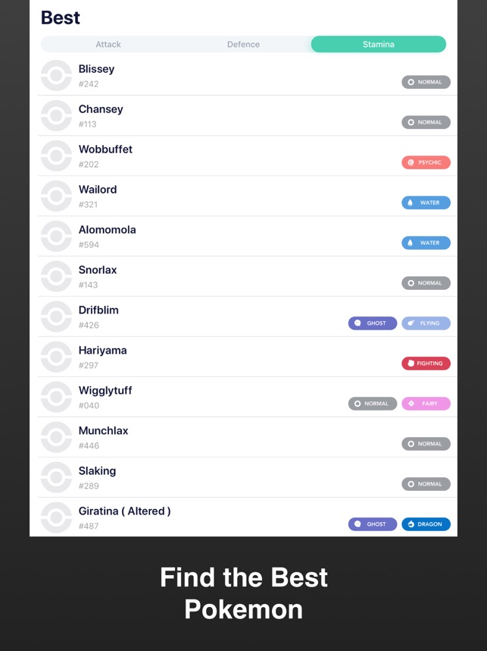The height and width of the screenshot is (651, 487).
Task: Tap Wigglytuff's Normal type badge
Action: coord(372,404)
